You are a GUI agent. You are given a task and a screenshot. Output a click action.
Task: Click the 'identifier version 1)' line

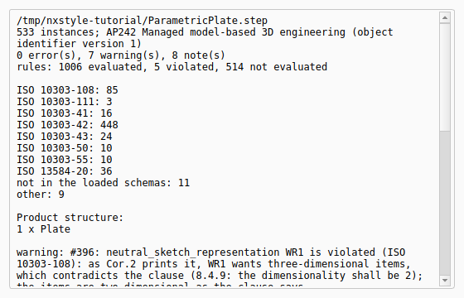pos(79,43)
